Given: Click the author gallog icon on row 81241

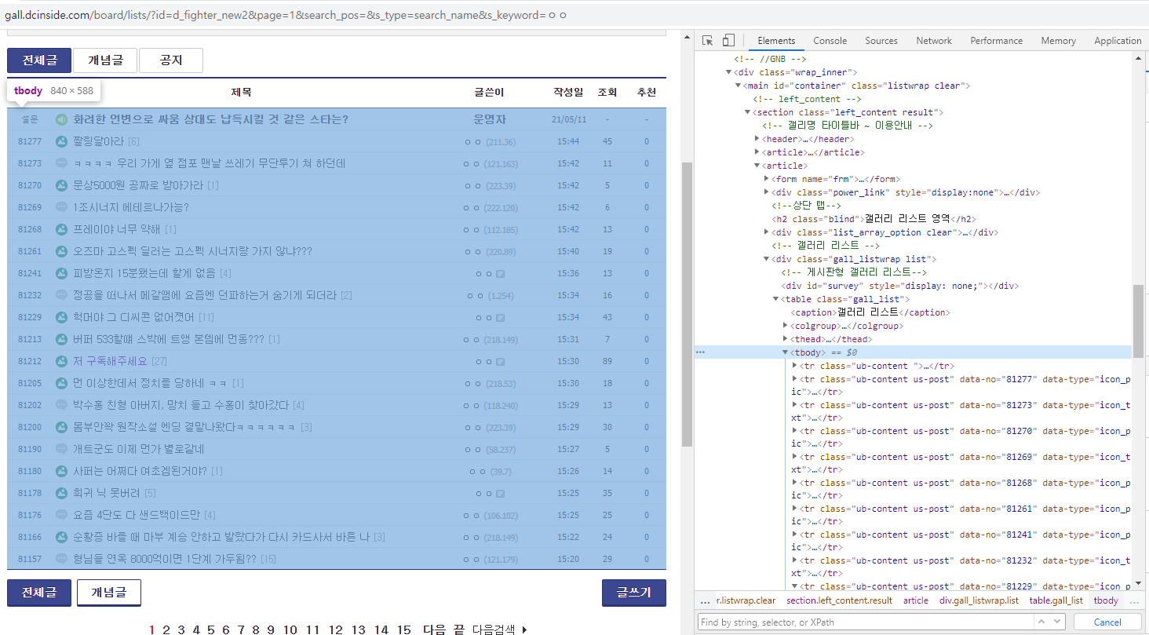Looking at the screenshot, I should 500,274.
